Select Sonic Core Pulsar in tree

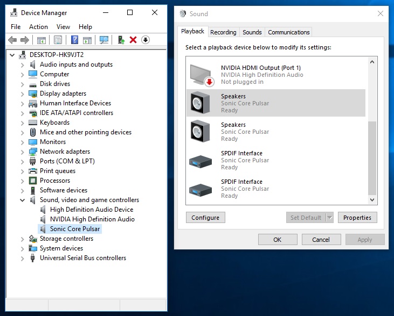pyautogui.click(x=75, y=229)
